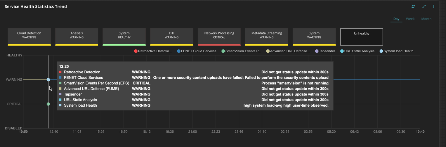Image resolution: width=446 pixels, height=147 pixels.
Task: Click SmartVision Events Per Second (EPS) tooltip row
Action: (194, 83)
